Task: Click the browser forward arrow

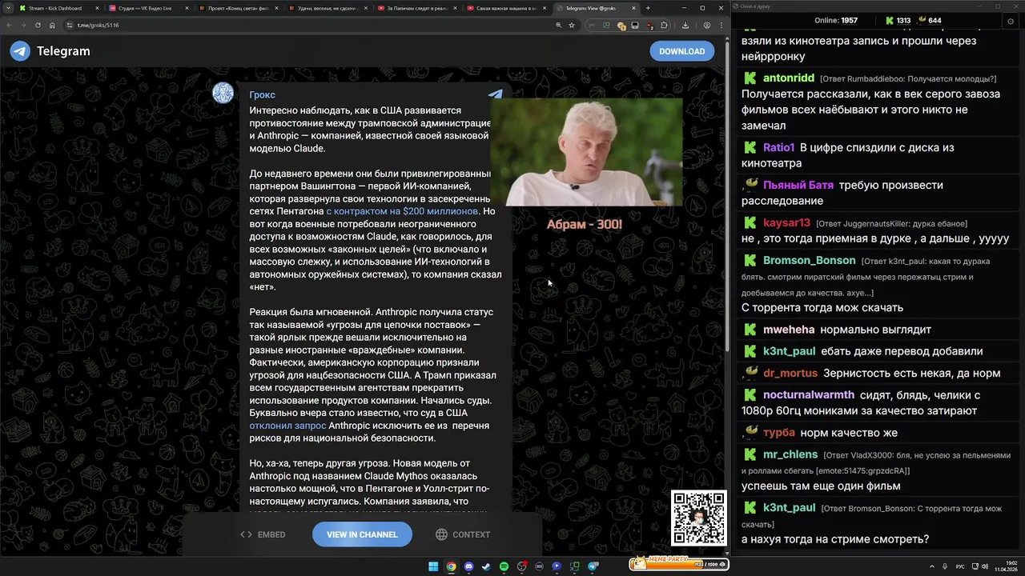Action: (23, 25)
